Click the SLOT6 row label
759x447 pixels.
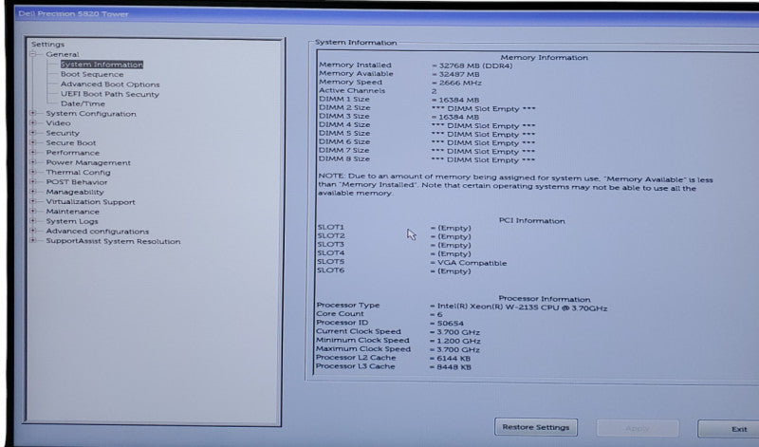[330, 270]
